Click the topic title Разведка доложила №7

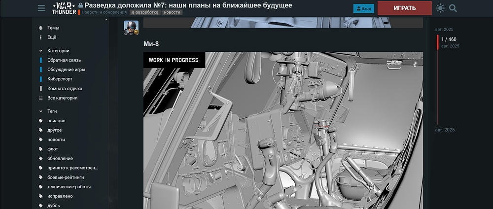[188, 5]
